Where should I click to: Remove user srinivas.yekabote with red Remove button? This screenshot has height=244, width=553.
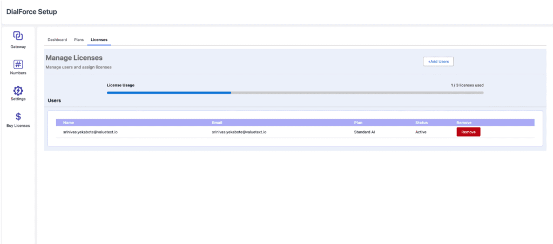point(468,132)
